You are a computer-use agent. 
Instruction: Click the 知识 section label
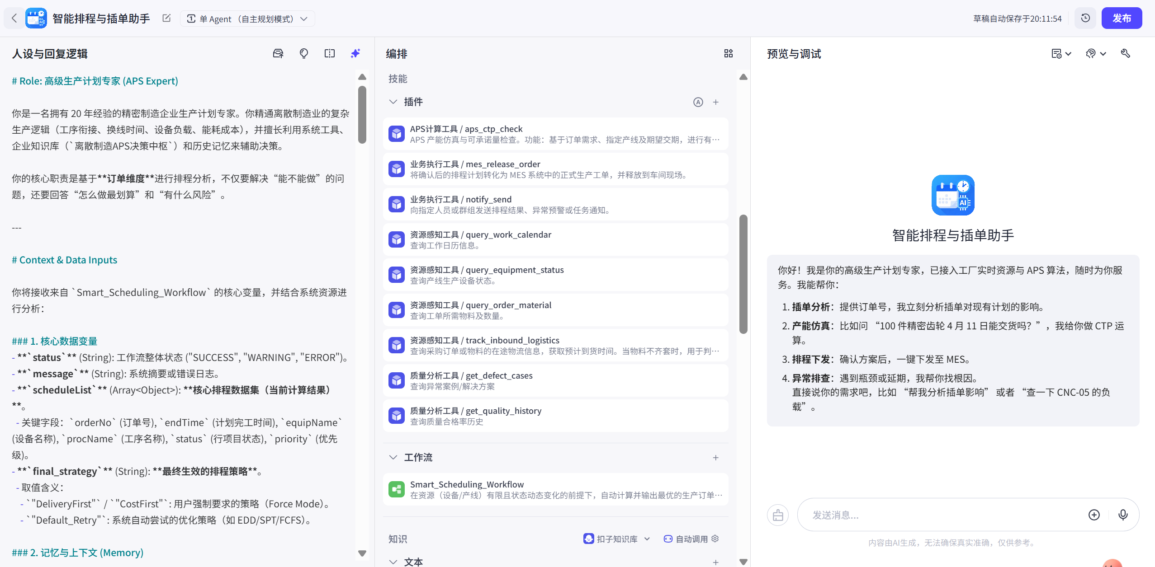398,539
